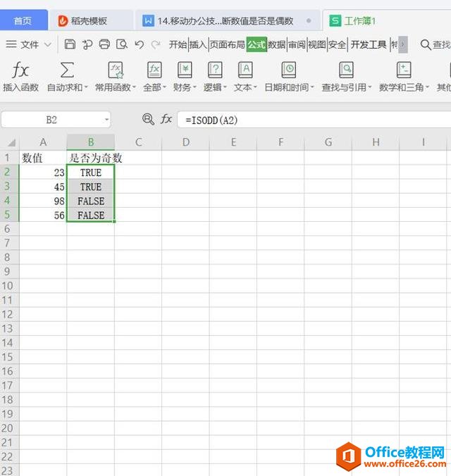Open the Logical (逻辑) functions icon
451x476 pixels.
tap(215, 70)
